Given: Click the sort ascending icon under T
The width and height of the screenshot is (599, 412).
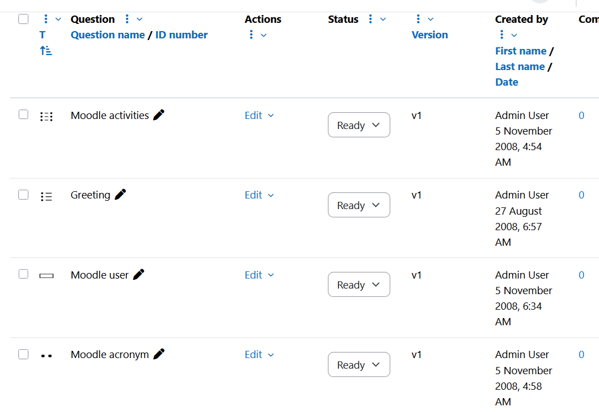Looking at the screenshot, I should [46, 51].
